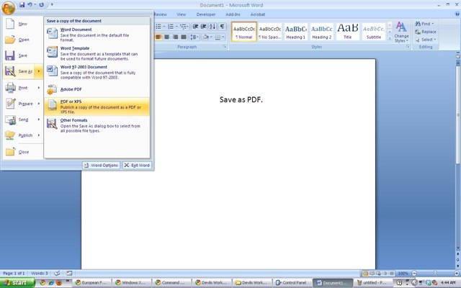Toggle Justify alignment
This screenshot has width=461, height=288.
(184, 37)
